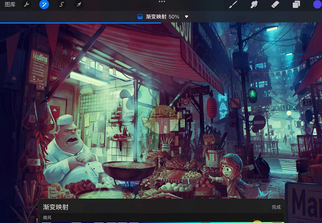
Task: Click the 渐变映射 layer icon beside the title
Action: (140, 17)
